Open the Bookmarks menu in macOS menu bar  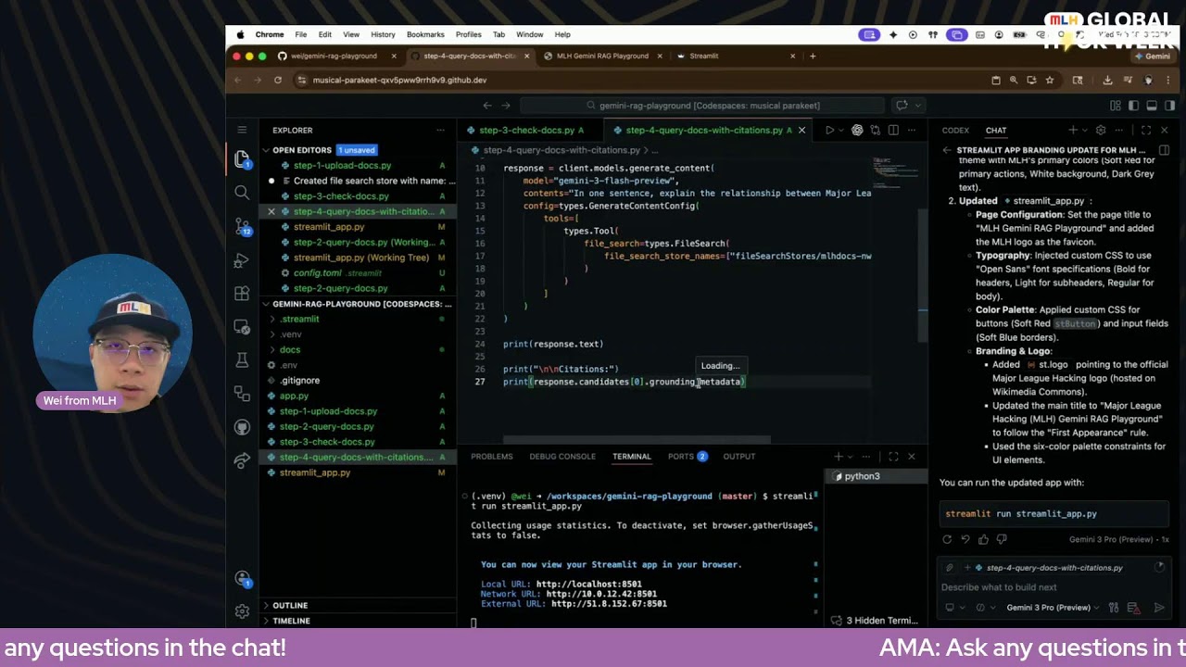[x=425, y=34]
